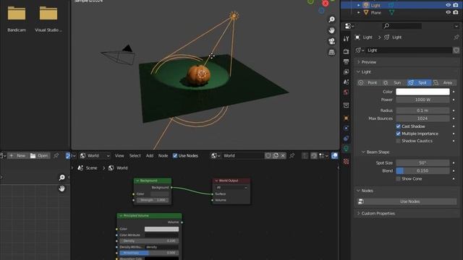Open the Output properties tab icon
Image resolution: width=463 pixels, height=260 pixels.
coord(346,61)
